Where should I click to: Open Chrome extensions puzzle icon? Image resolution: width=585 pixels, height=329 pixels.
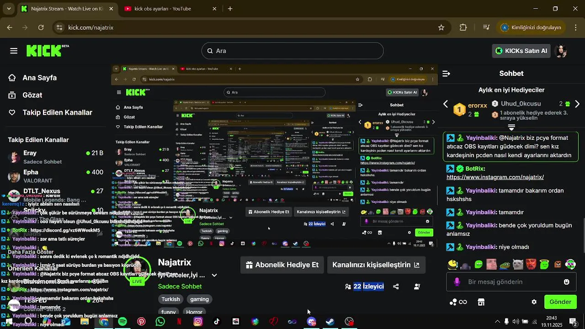coord(463,27)
